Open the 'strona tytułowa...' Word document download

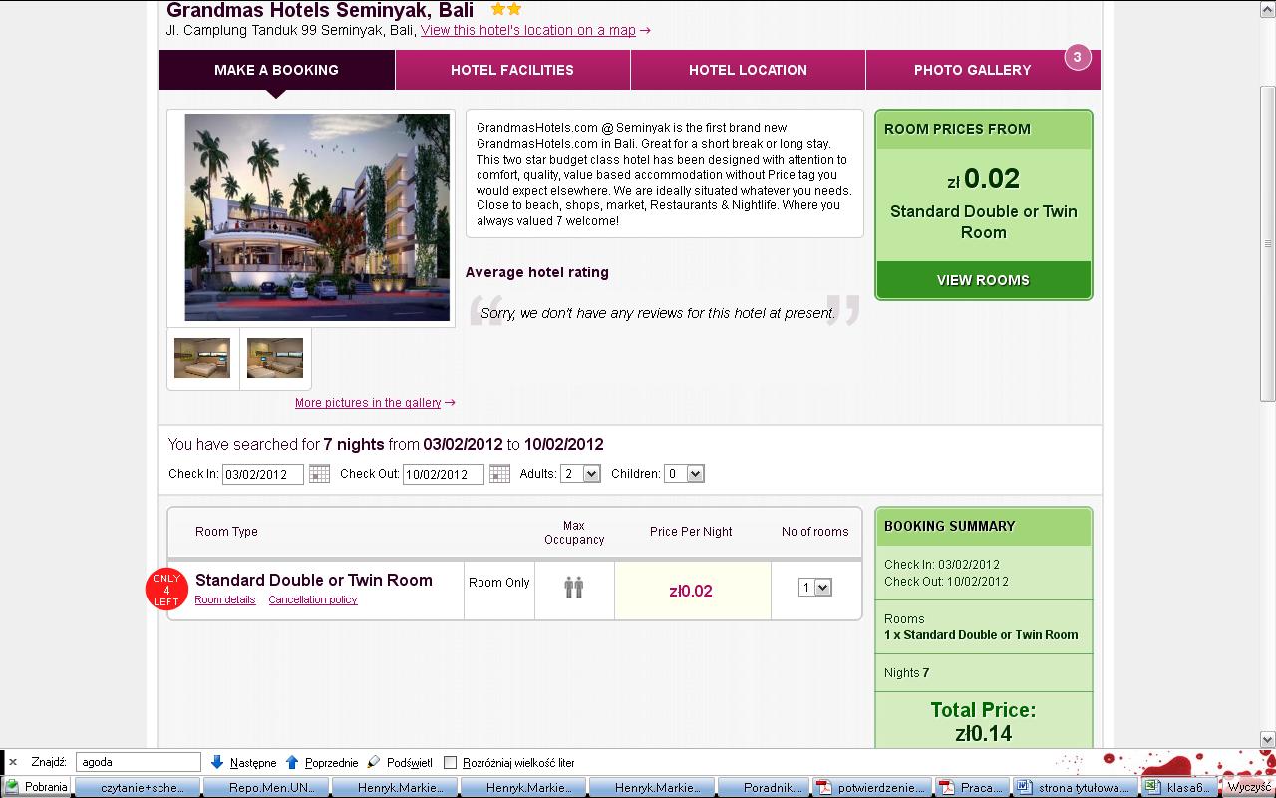[1073, 787]
